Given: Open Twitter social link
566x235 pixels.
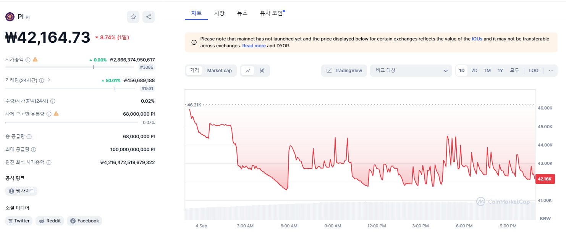Looking at the screenshot, I should click(x=19, y=221).
